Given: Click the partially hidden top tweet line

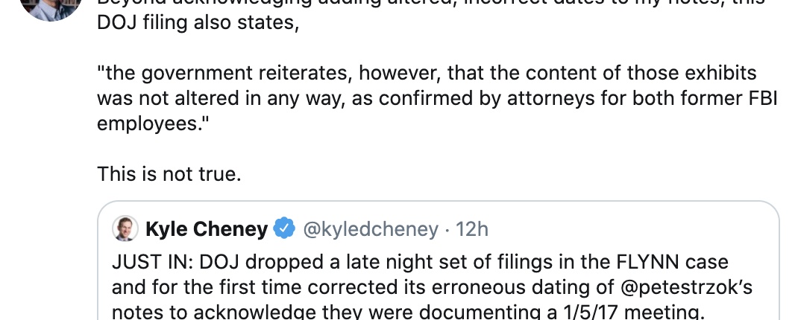Looking at the screenshot, I should (433, 3).
